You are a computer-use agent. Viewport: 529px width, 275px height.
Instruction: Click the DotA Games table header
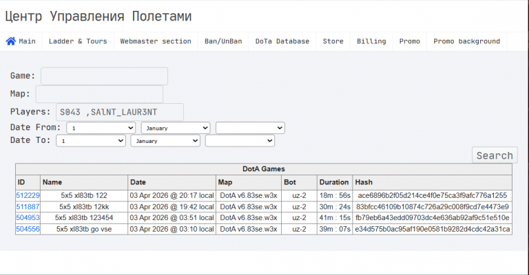[x=264, y=169]
